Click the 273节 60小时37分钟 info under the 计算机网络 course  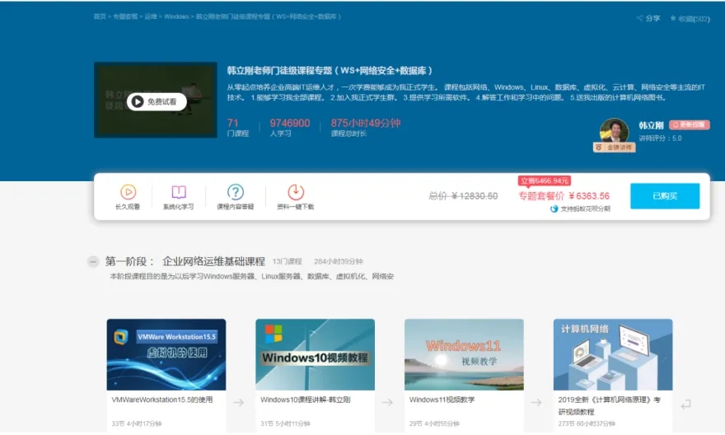(x=587, y=423)
